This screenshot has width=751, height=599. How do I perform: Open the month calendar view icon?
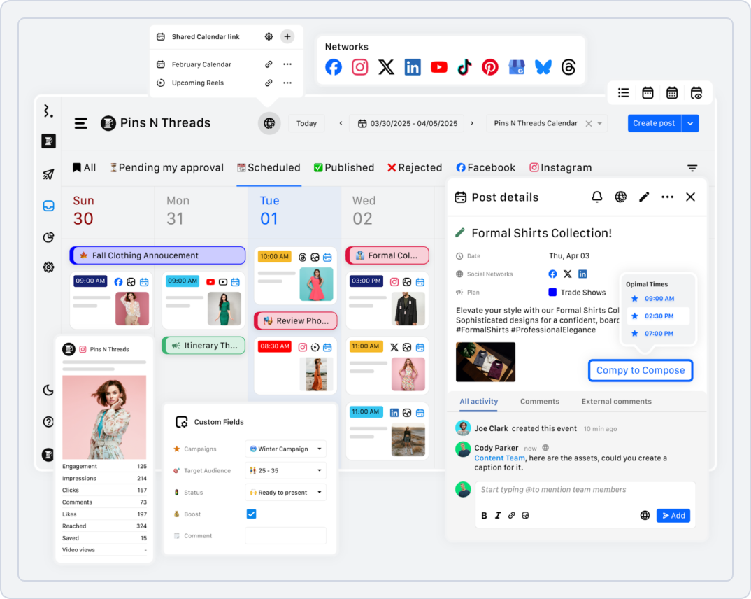click(x=672, y=92)
